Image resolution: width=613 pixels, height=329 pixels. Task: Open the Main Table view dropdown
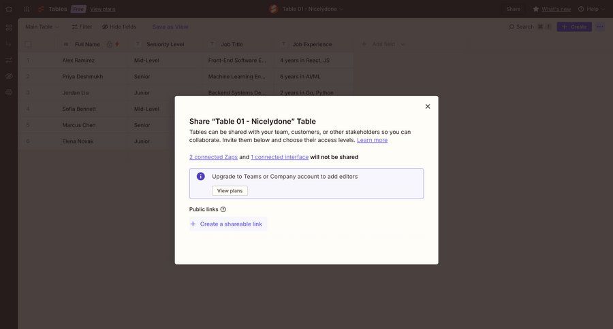42,27
